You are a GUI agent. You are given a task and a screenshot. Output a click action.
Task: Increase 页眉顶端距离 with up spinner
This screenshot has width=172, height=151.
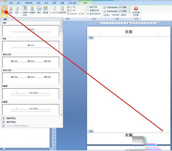point(129,7)
